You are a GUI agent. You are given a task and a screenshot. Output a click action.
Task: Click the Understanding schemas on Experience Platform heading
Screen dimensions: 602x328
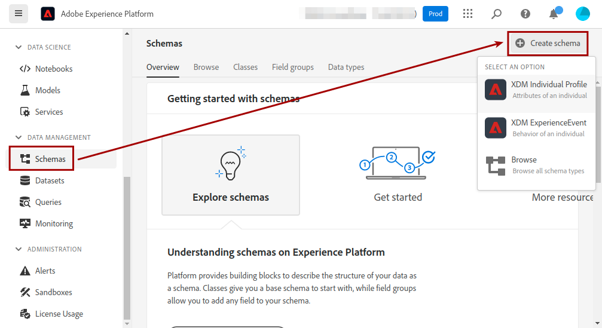pos(276,252)
